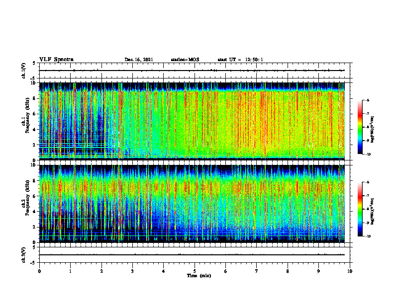Click the ch.2 spectrogram colorbar
The image size is (394, 304).
360,209
